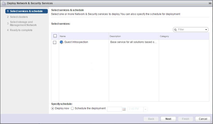Click the Deploy Network & Security Services title icon

pos(4,3)
